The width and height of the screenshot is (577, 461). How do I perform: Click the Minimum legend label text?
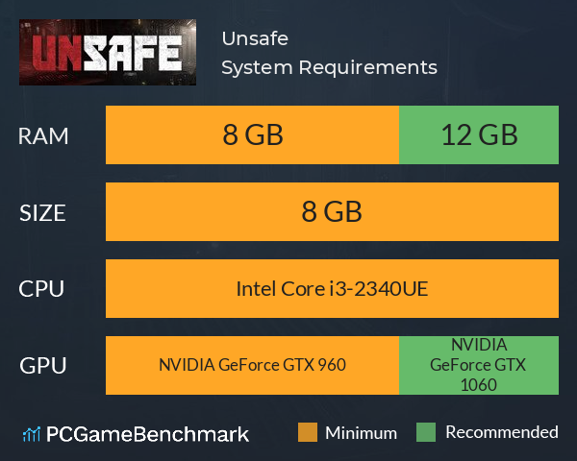point(361,433)
